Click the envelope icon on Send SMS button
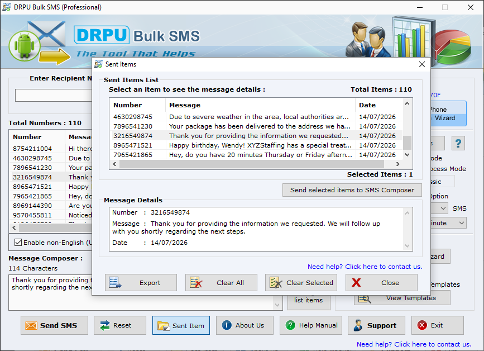Image resolution: width=484 pixels, height=351 pixels. coord(31,325)
